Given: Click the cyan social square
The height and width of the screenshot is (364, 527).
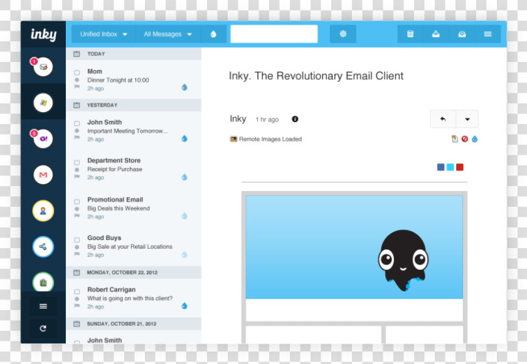Looking at the screenshot, I should 450,167.
